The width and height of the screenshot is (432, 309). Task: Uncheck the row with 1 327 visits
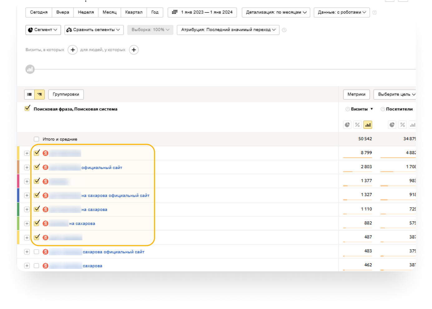tap(37, 195)
